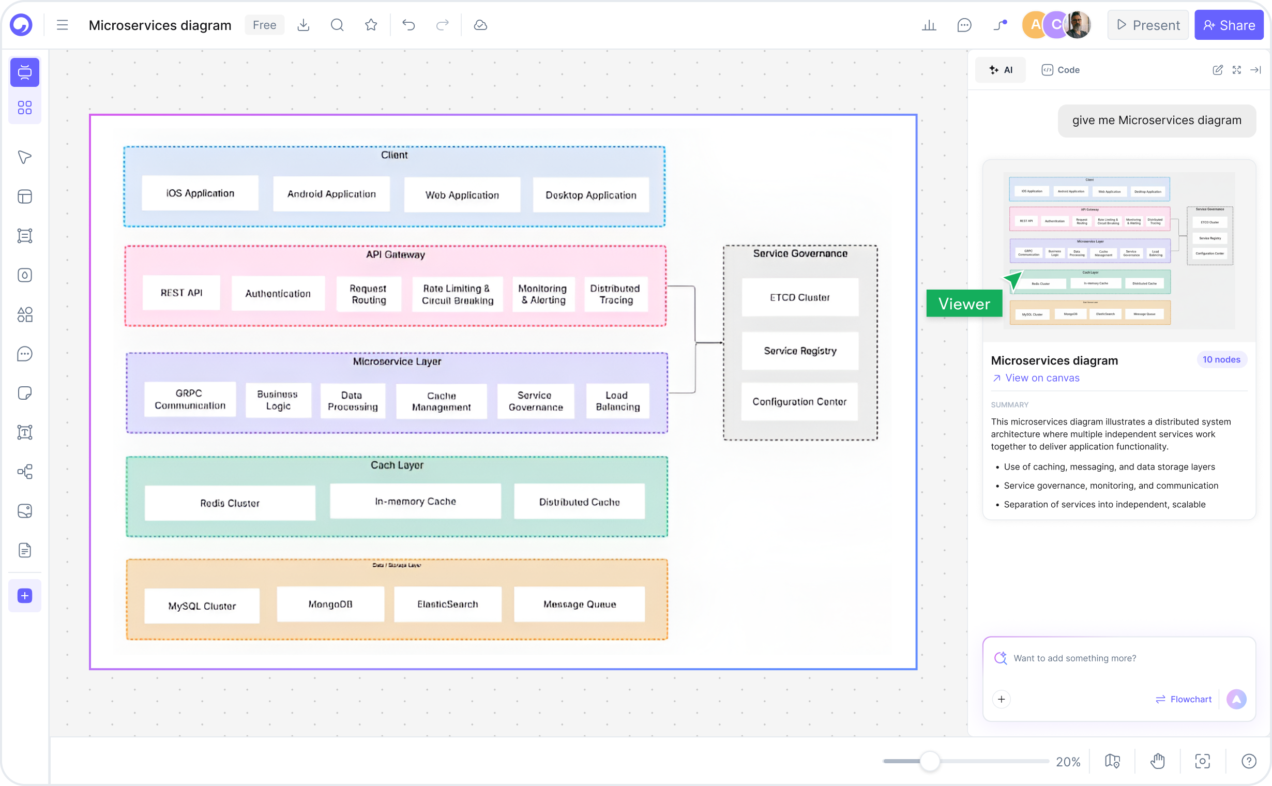The width and height of the screenshot is (1272, 786).
Task: Switch to the Code tab
Action: coord(1061,70)
